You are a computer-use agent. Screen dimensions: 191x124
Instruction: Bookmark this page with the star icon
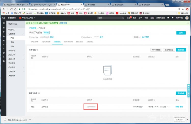[183, 9]
